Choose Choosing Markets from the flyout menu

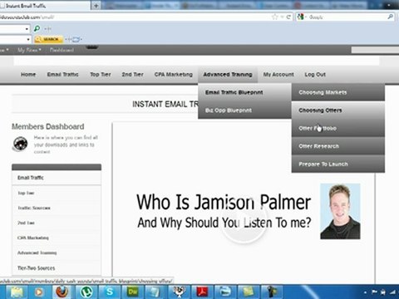point(338,92)
